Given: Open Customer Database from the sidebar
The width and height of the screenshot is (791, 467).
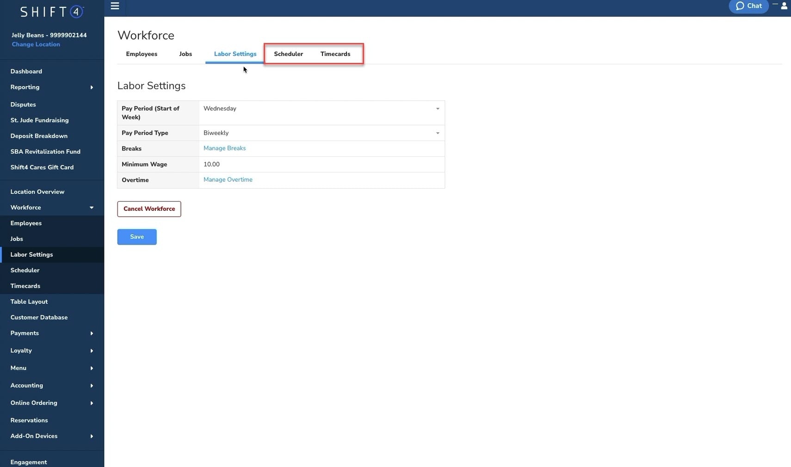Looking at the screenshot, I should coord(39,317).
